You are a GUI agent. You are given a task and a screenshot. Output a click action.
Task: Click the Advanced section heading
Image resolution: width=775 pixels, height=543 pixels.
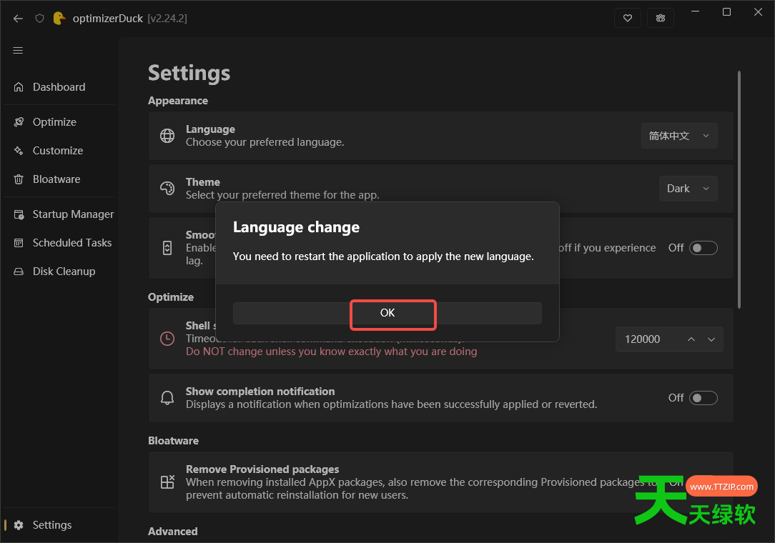[x=172, y=532]
